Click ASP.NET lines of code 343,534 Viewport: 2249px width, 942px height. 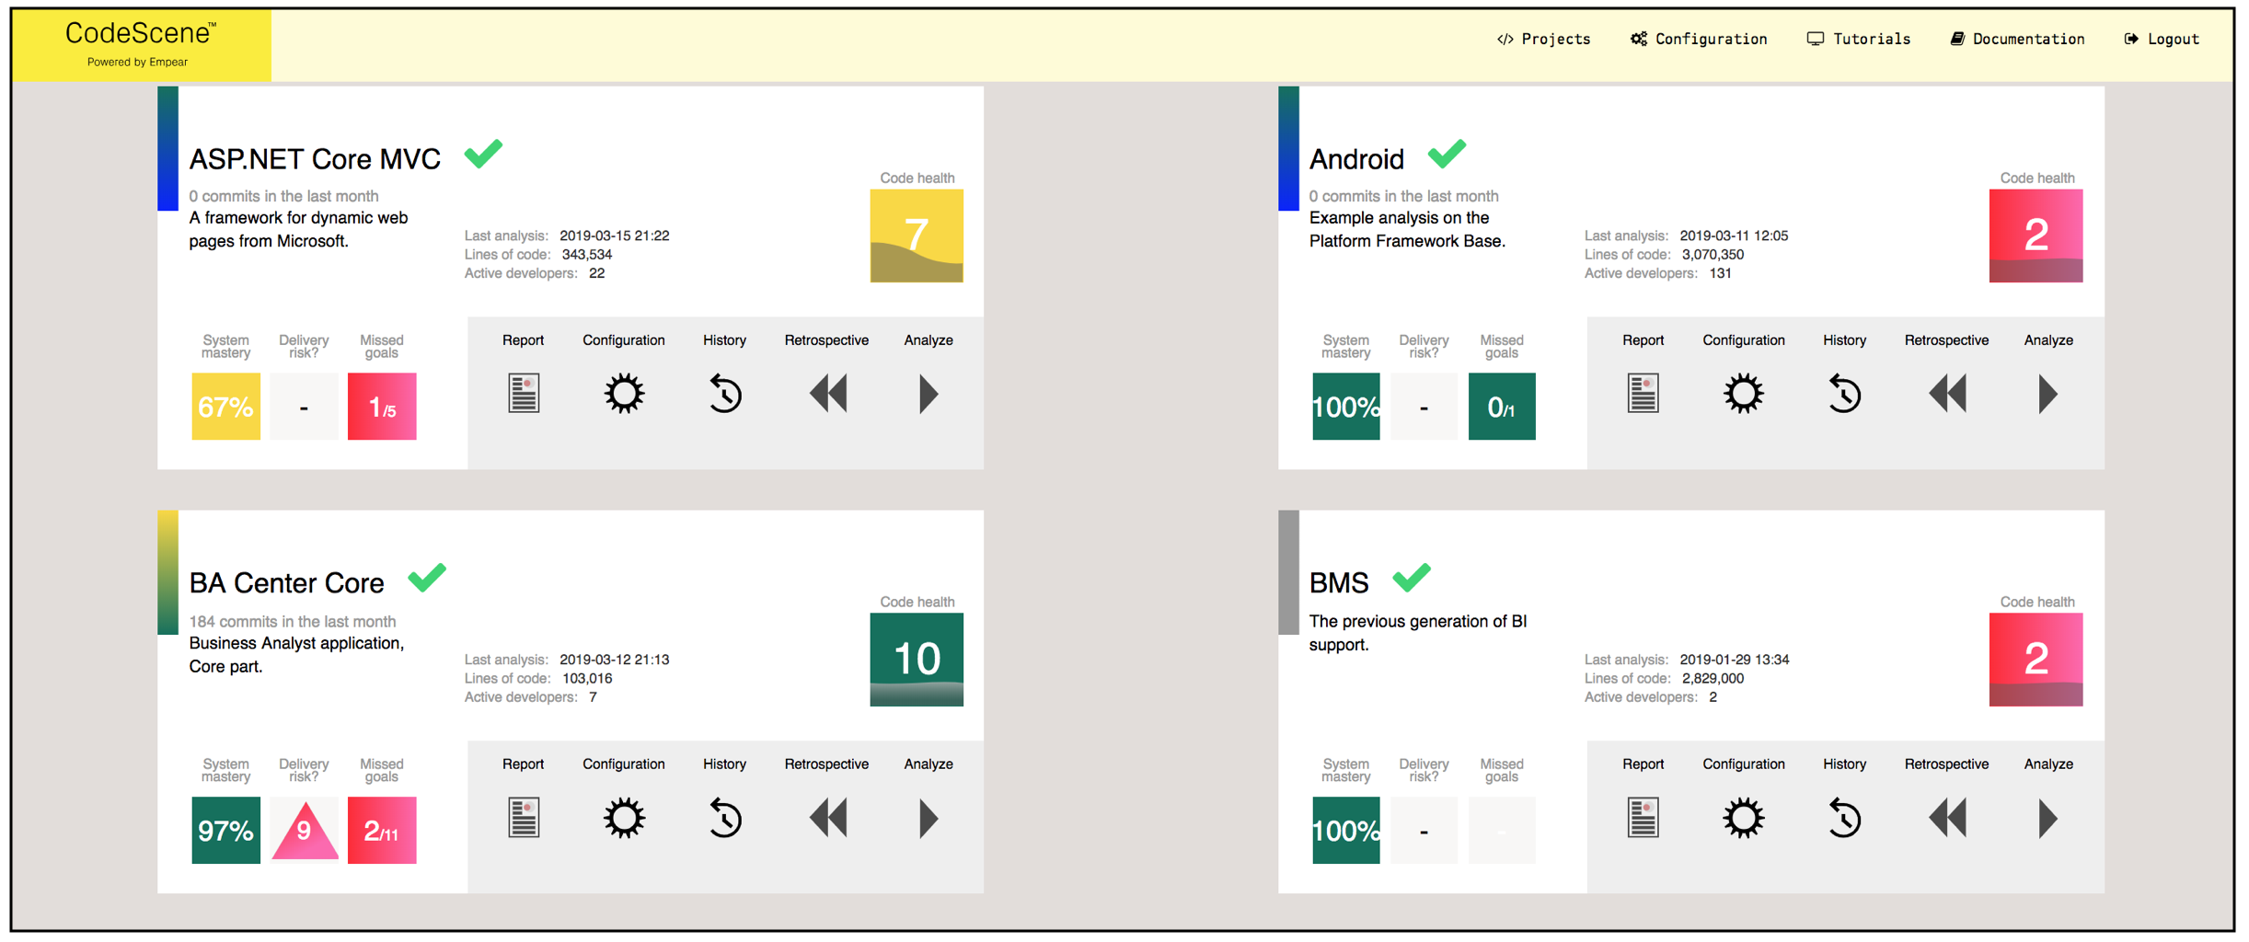pos(587,255)
